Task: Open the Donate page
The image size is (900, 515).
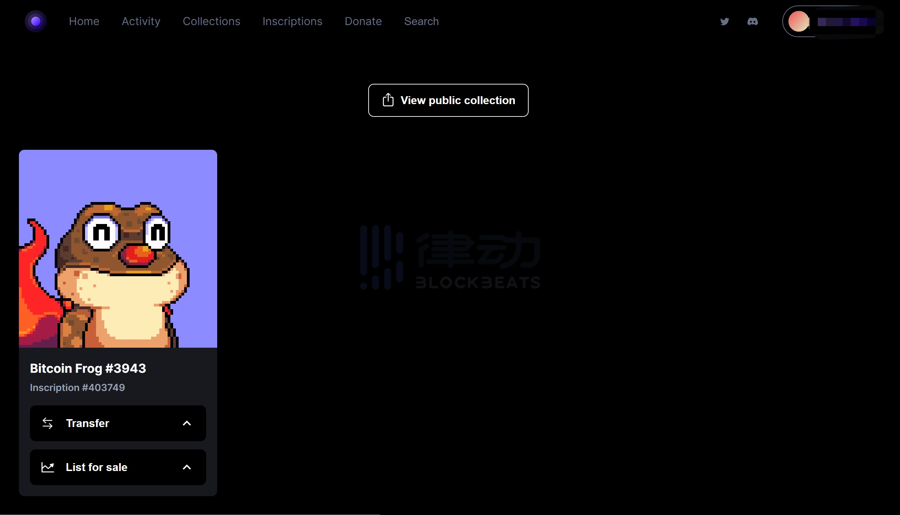Action: pyautogui.click(x=363, y=21)
